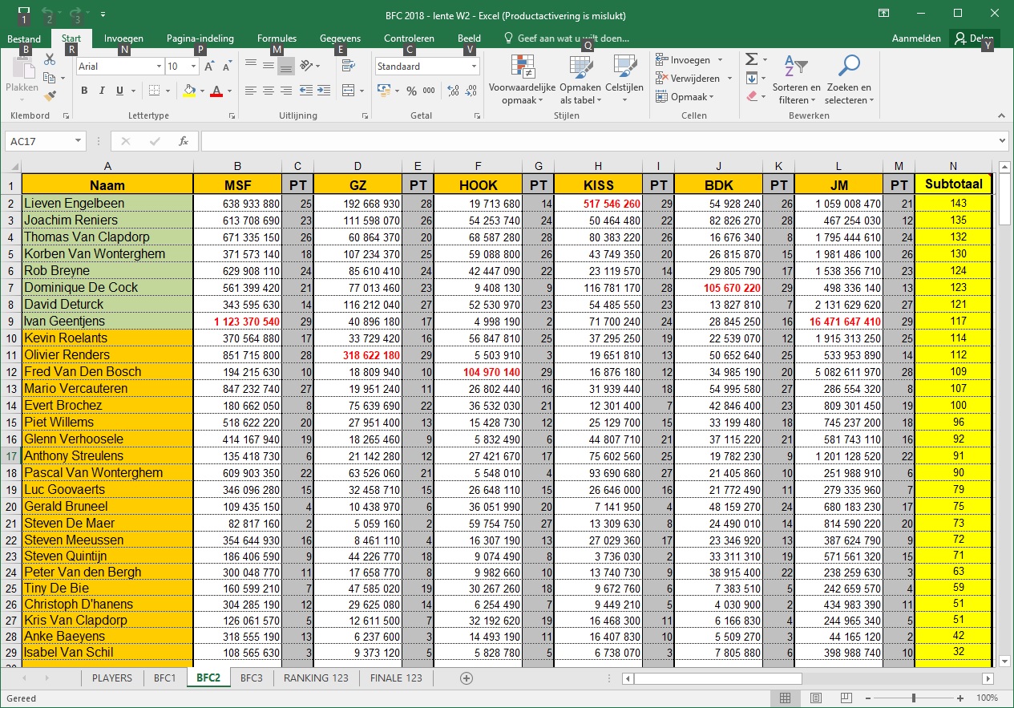Click the add new sheet plus icon
This screenshot has width=1014, height=708.
(467, 678)
